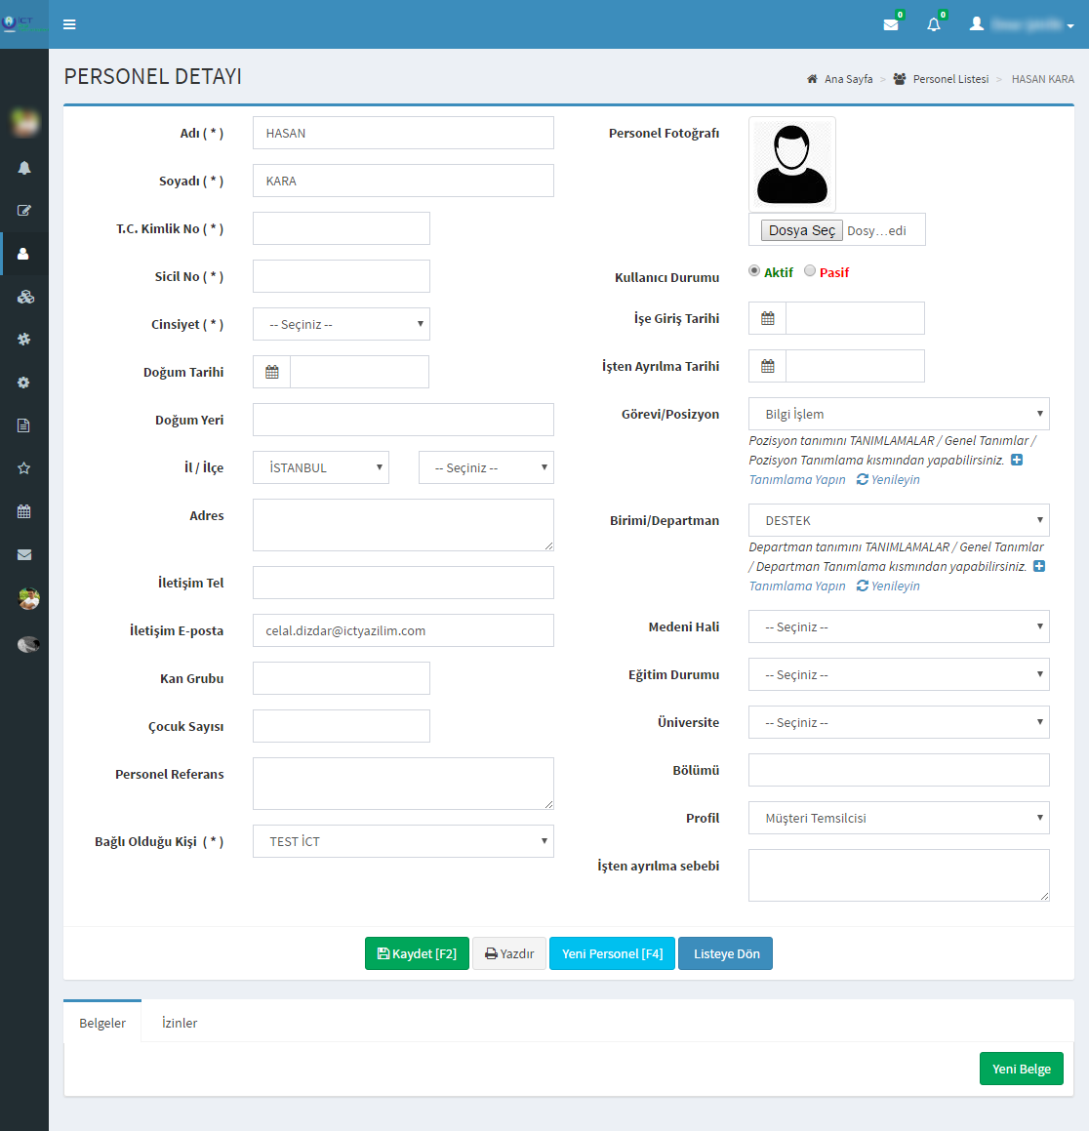
Task: Expand the İl dropdown showing İSTANBUL
Action: [x=321, y=467]
